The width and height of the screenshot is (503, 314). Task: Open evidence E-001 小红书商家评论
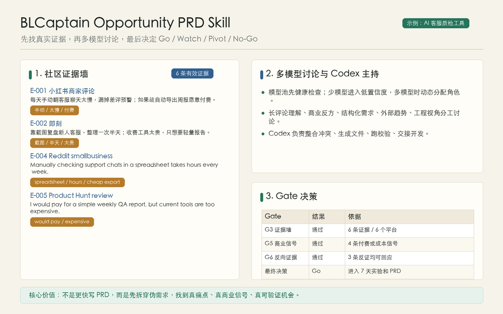[x=62, y=91]
